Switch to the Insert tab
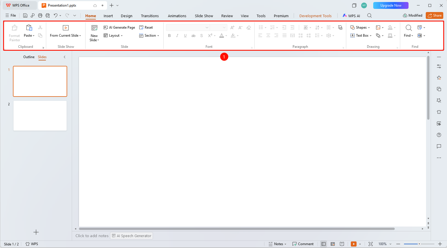The image size is (447, 248). (108, 16)
